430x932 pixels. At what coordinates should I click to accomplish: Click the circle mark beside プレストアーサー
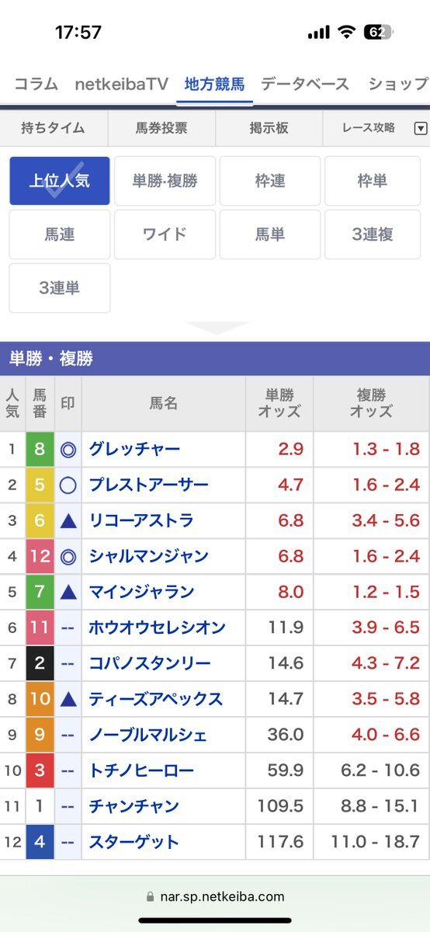(x=68, y=485)
